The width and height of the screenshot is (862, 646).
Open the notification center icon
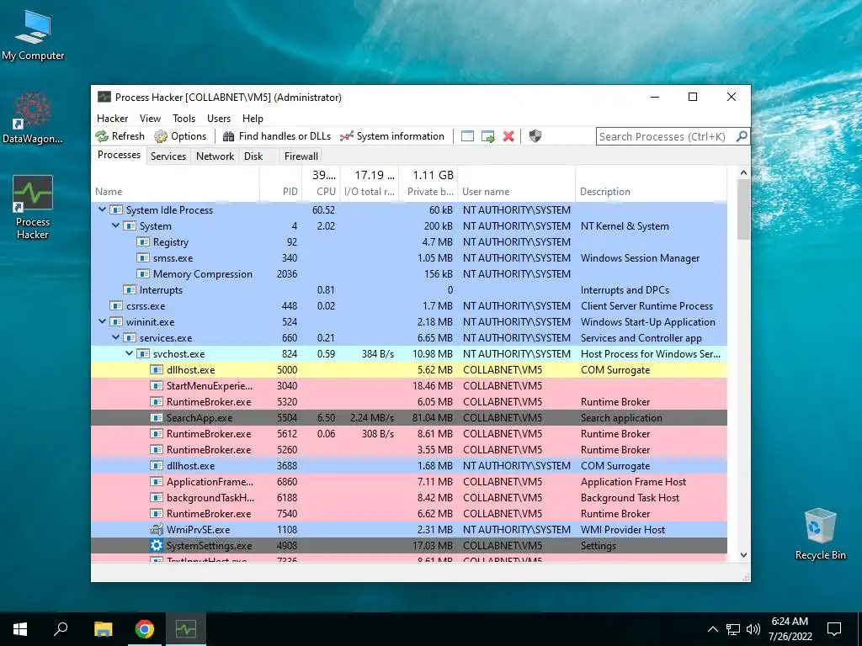pyautogui.click(x=834, y=629)
